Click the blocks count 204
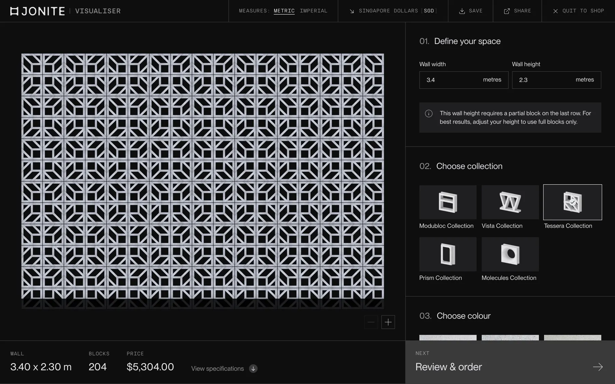The height and width of the screenshot is (384, 615). [x=98, y=367]
